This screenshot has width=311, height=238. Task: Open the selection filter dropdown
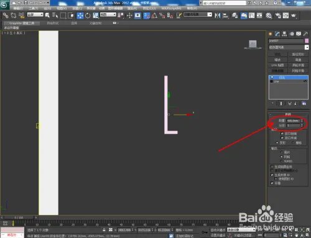[x=35, y=14]
